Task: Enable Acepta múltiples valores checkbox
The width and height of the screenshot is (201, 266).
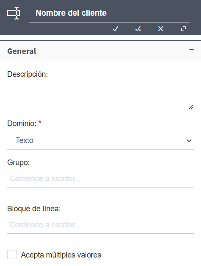Action: (x=12, y=255)
